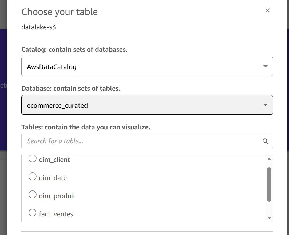
Task: Select the fact_ventes radio button
Action: [33, 213]
